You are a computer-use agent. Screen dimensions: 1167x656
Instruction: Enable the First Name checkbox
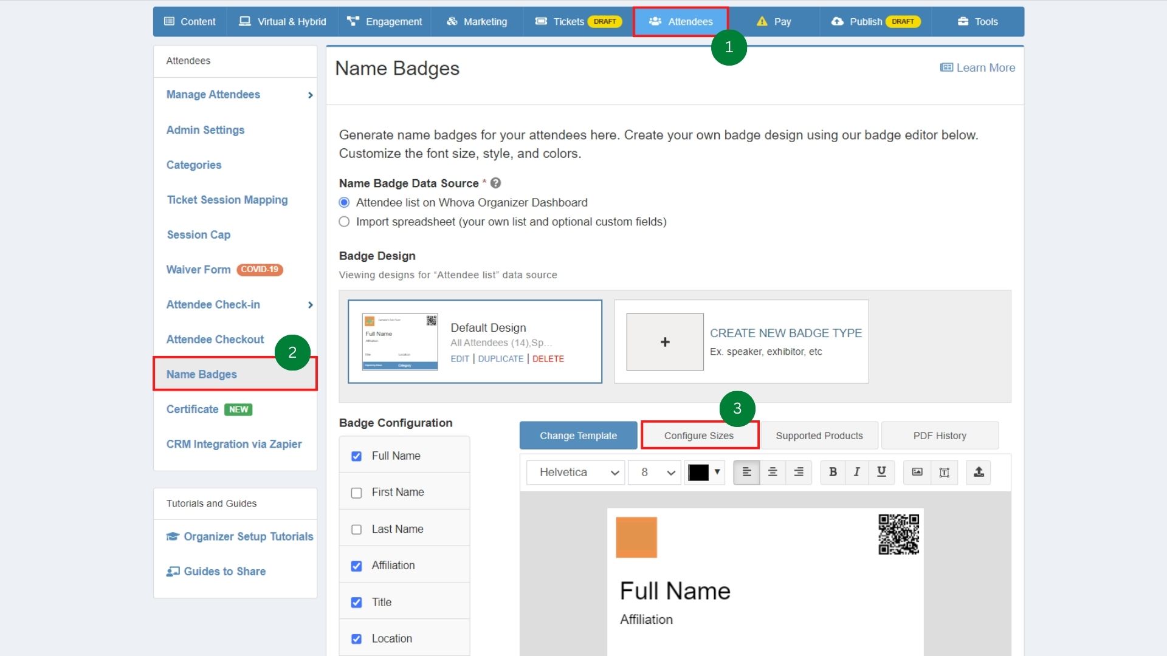click(x=356, y=493)
